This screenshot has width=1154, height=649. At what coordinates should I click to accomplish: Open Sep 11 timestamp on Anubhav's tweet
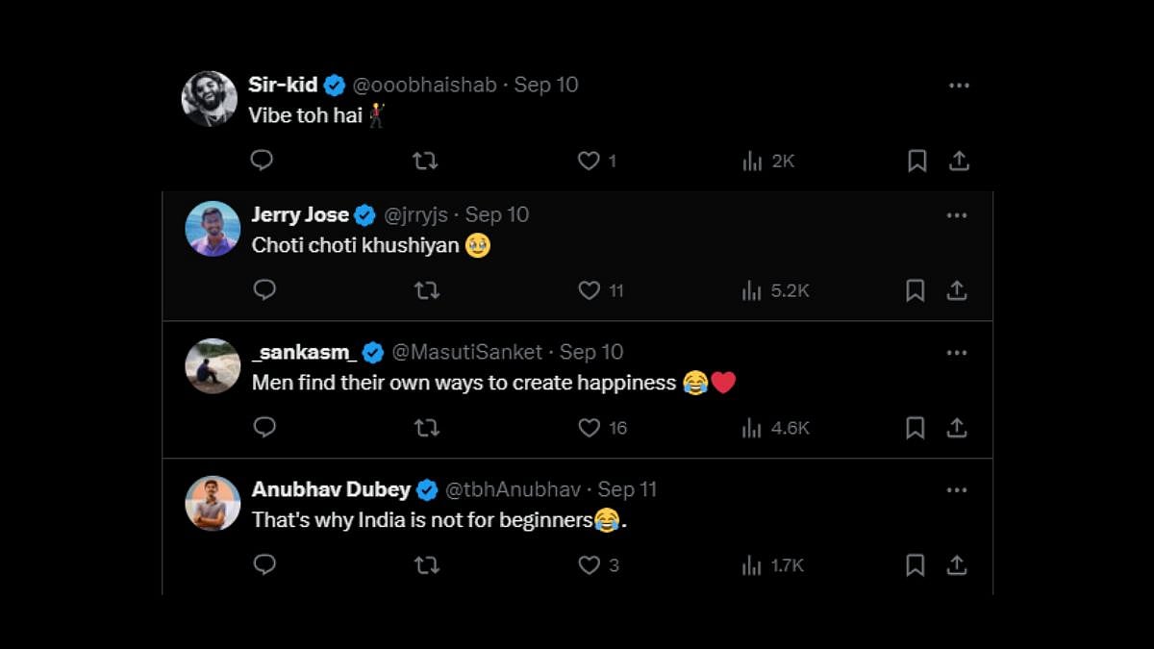[x=627, y=489]
